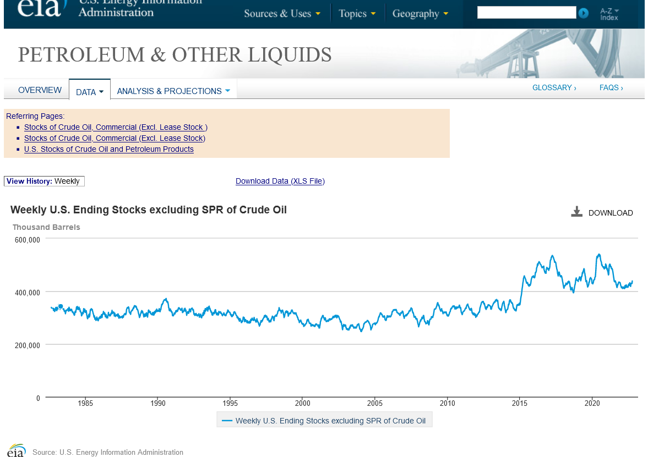
Task: Type in the header search field
Action: click(526, 13)
